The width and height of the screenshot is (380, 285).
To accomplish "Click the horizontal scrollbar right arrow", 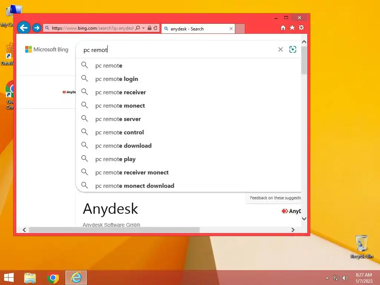I will click(293, 230).
